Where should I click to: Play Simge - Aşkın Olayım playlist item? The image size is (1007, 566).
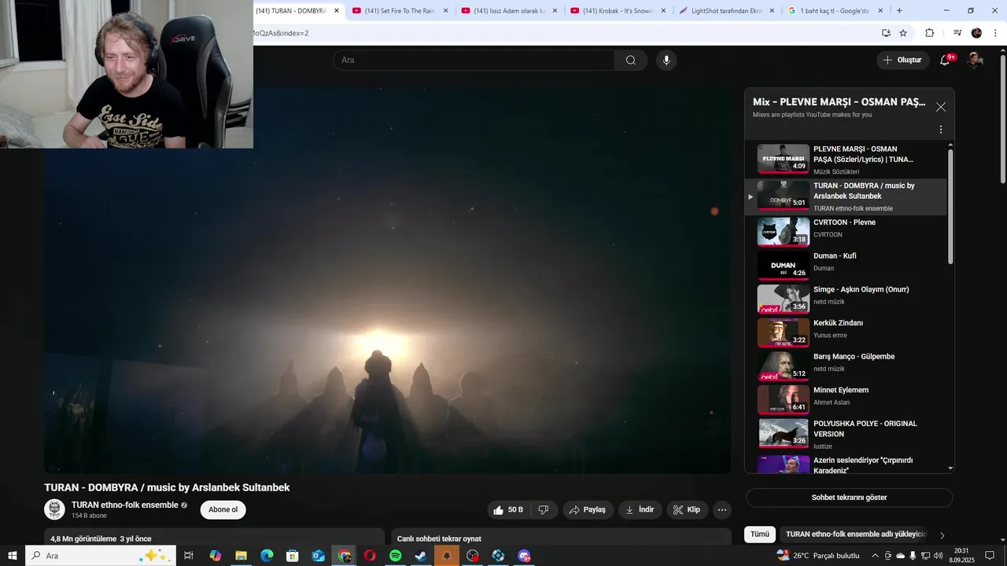(x=846, y=300)
